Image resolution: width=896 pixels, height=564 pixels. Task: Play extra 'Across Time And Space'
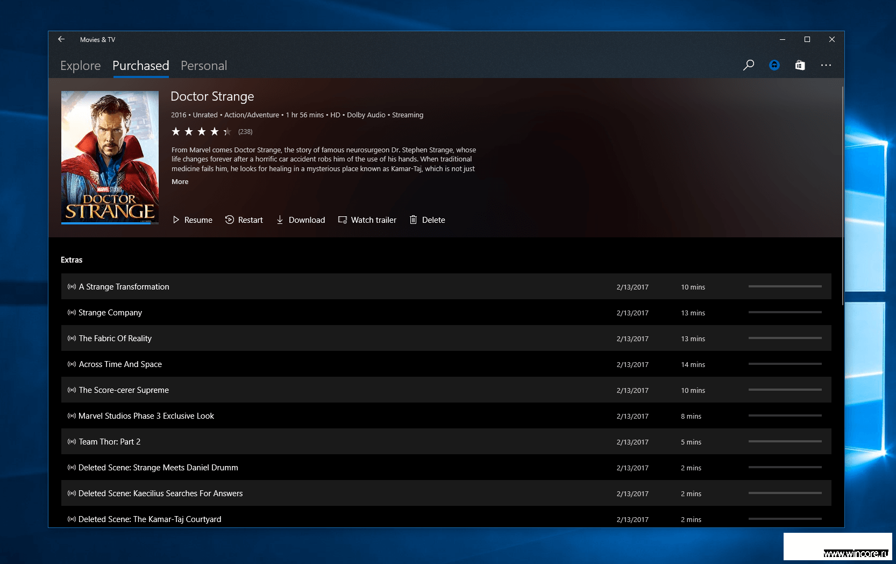(x=446, y=364)
